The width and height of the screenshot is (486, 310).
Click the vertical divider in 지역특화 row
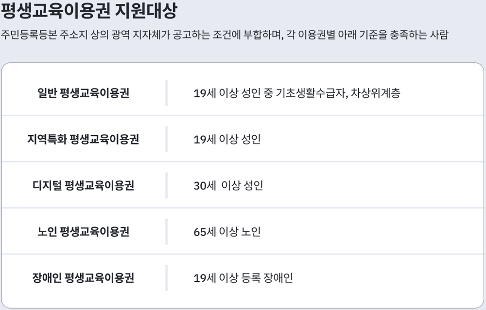[166, 139]
